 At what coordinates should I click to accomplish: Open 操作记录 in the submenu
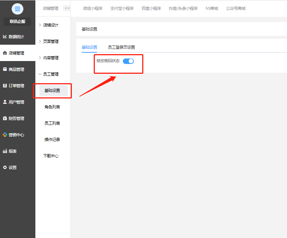tap(52, 140)
